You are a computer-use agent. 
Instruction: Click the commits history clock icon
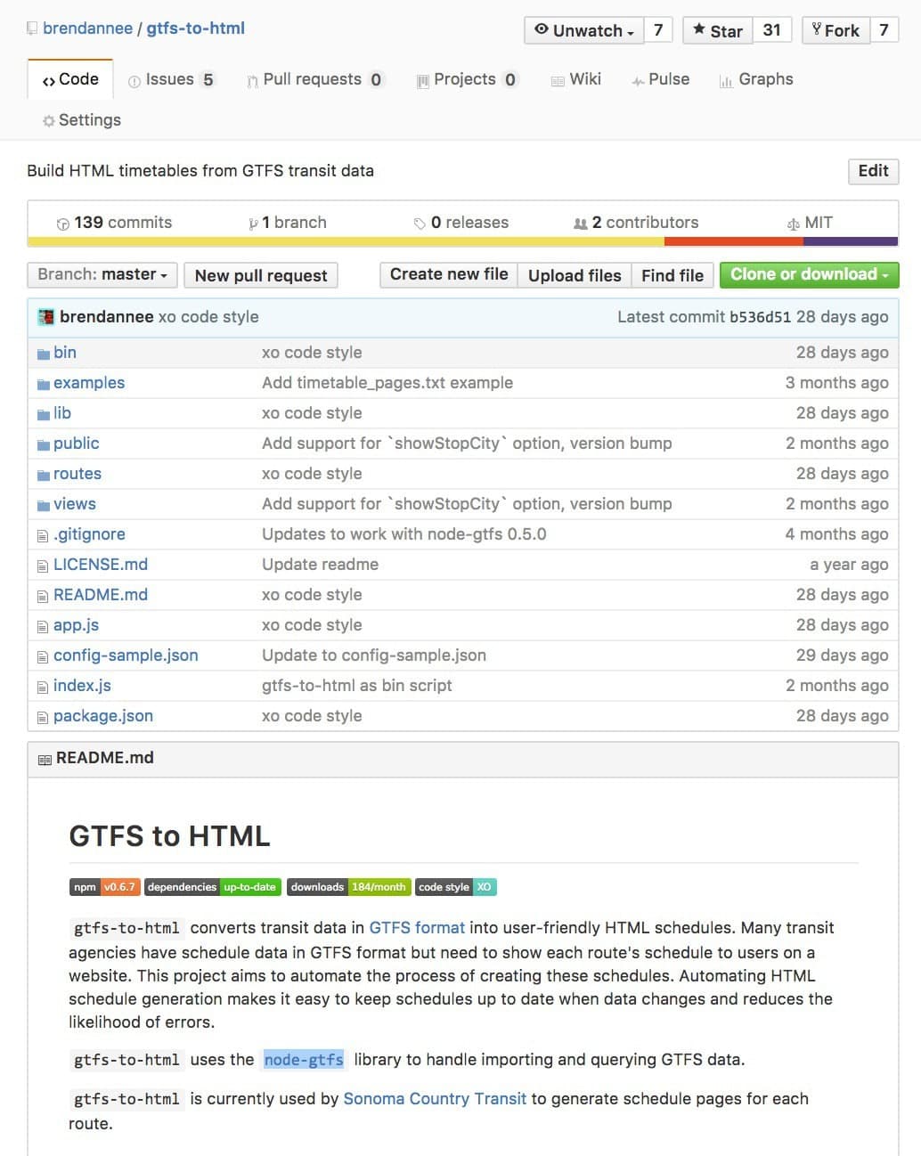[62, 224]
